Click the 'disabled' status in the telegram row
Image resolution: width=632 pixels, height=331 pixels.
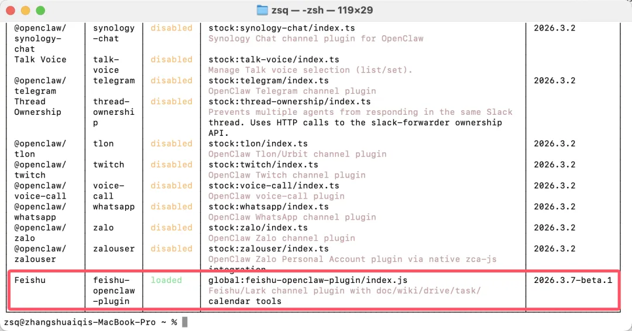pos(171,81)
